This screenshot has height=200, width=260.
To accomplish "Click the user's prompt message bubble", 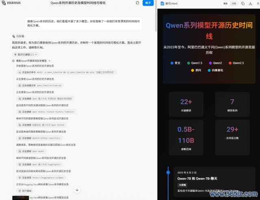I will pos(84,24).
